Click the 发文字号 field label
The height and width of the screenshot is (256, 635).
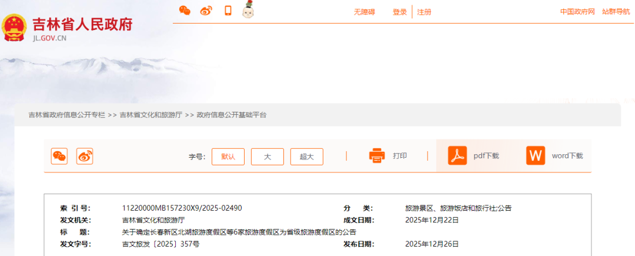click(x=75, y=244)
